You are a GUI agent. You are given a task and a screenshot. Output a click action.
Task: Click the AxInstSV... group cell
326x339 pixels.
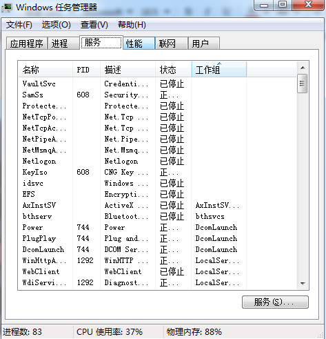(x=217, y=205)
